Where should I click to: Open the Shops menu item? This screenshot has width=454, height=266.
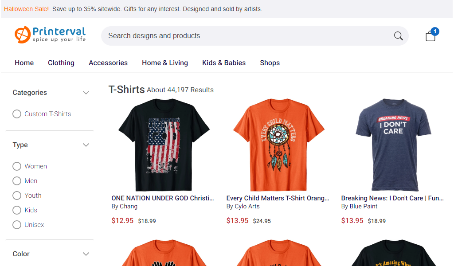[x=270, y=63]
